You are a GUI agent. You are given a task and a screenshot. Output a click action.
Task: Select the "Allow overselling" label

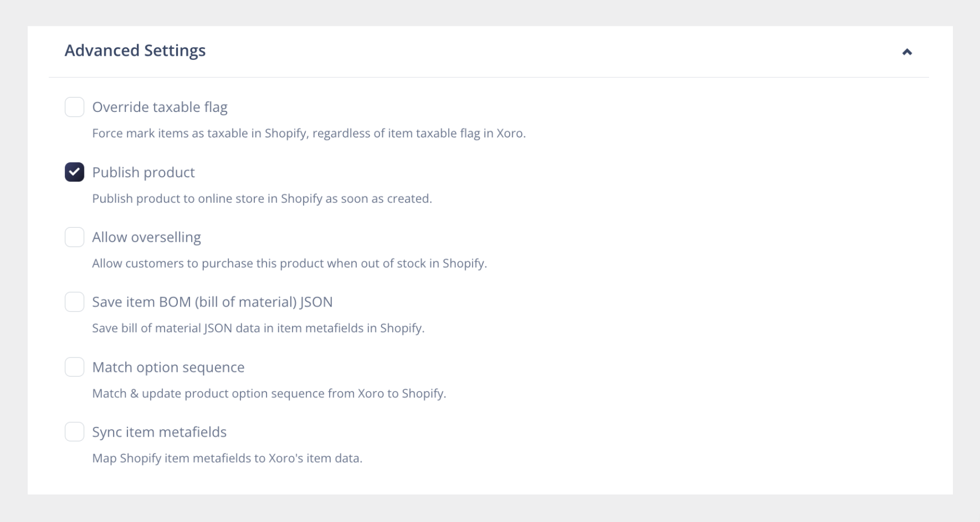pos(147,237)
